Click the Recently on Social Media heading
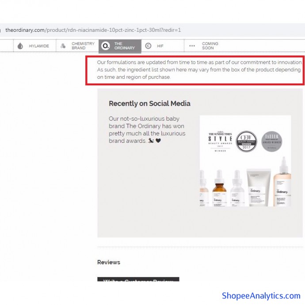The width and height of the screenshot is (305, 305). pos(149,103)
